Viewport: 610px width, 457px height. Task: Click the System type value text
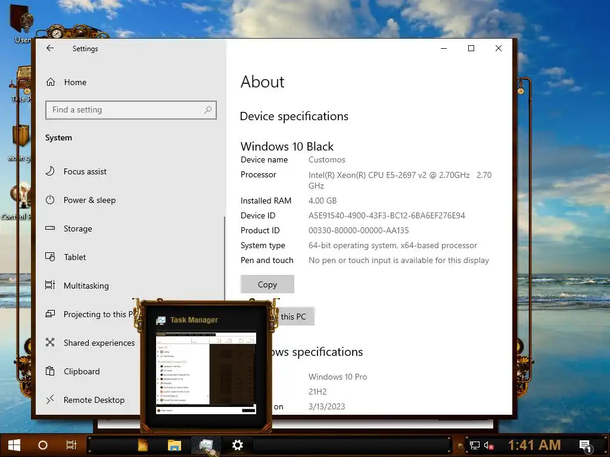pos(393,246)
